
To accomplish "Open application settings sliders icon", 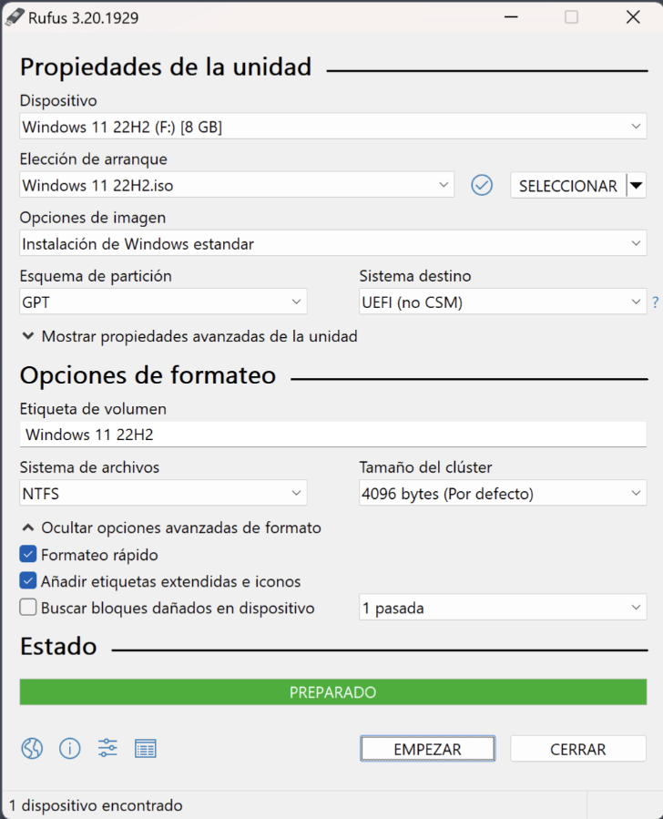I will (x=107, y=749).
